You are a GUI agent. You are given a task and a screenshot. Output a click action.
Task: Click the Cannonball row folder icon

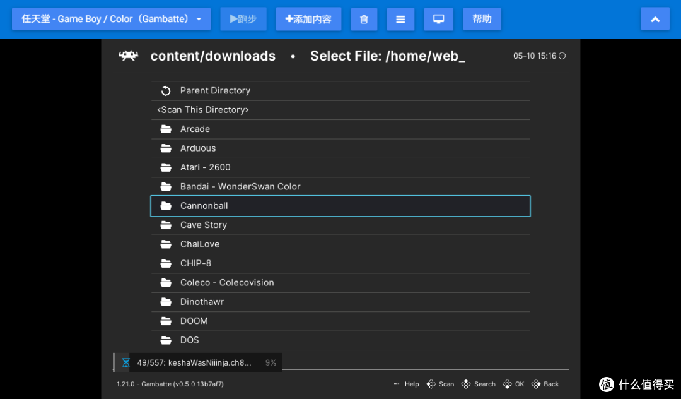point(166,206)
